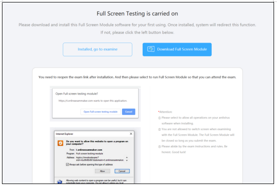Image resolution: width=277 pixels, height=185 pixels.
Task: Click the Full Screen Testing heading
Action: point(137,14)
